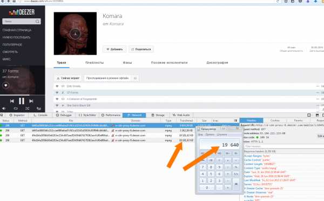The image size is (324, 201).
Task: Pause the currently playing track
Action: (22, 101)
